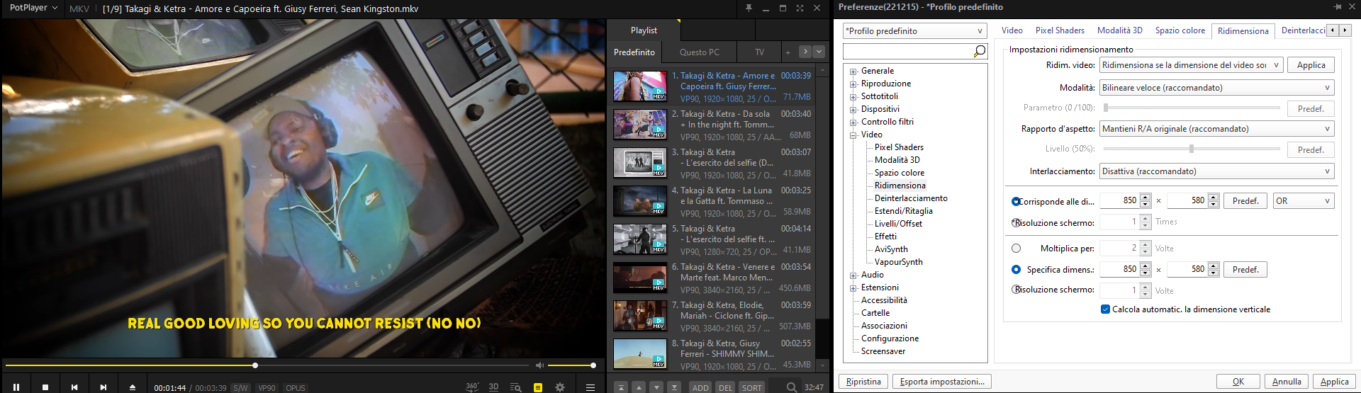Select 'Moltiplica per' radio button
The image size is (1361, 393).
(x=1016, y=249)
